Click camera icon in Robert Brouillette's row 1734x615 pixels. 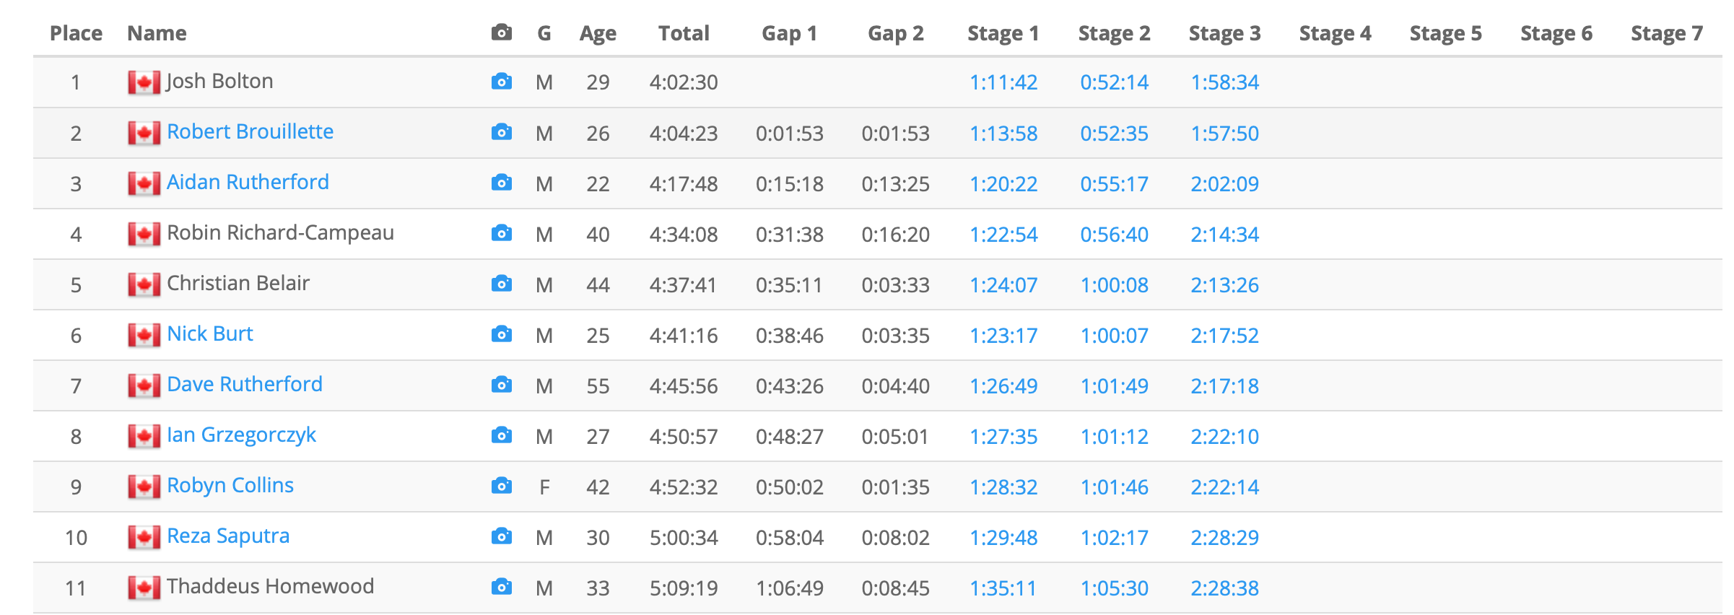(501, 132)
